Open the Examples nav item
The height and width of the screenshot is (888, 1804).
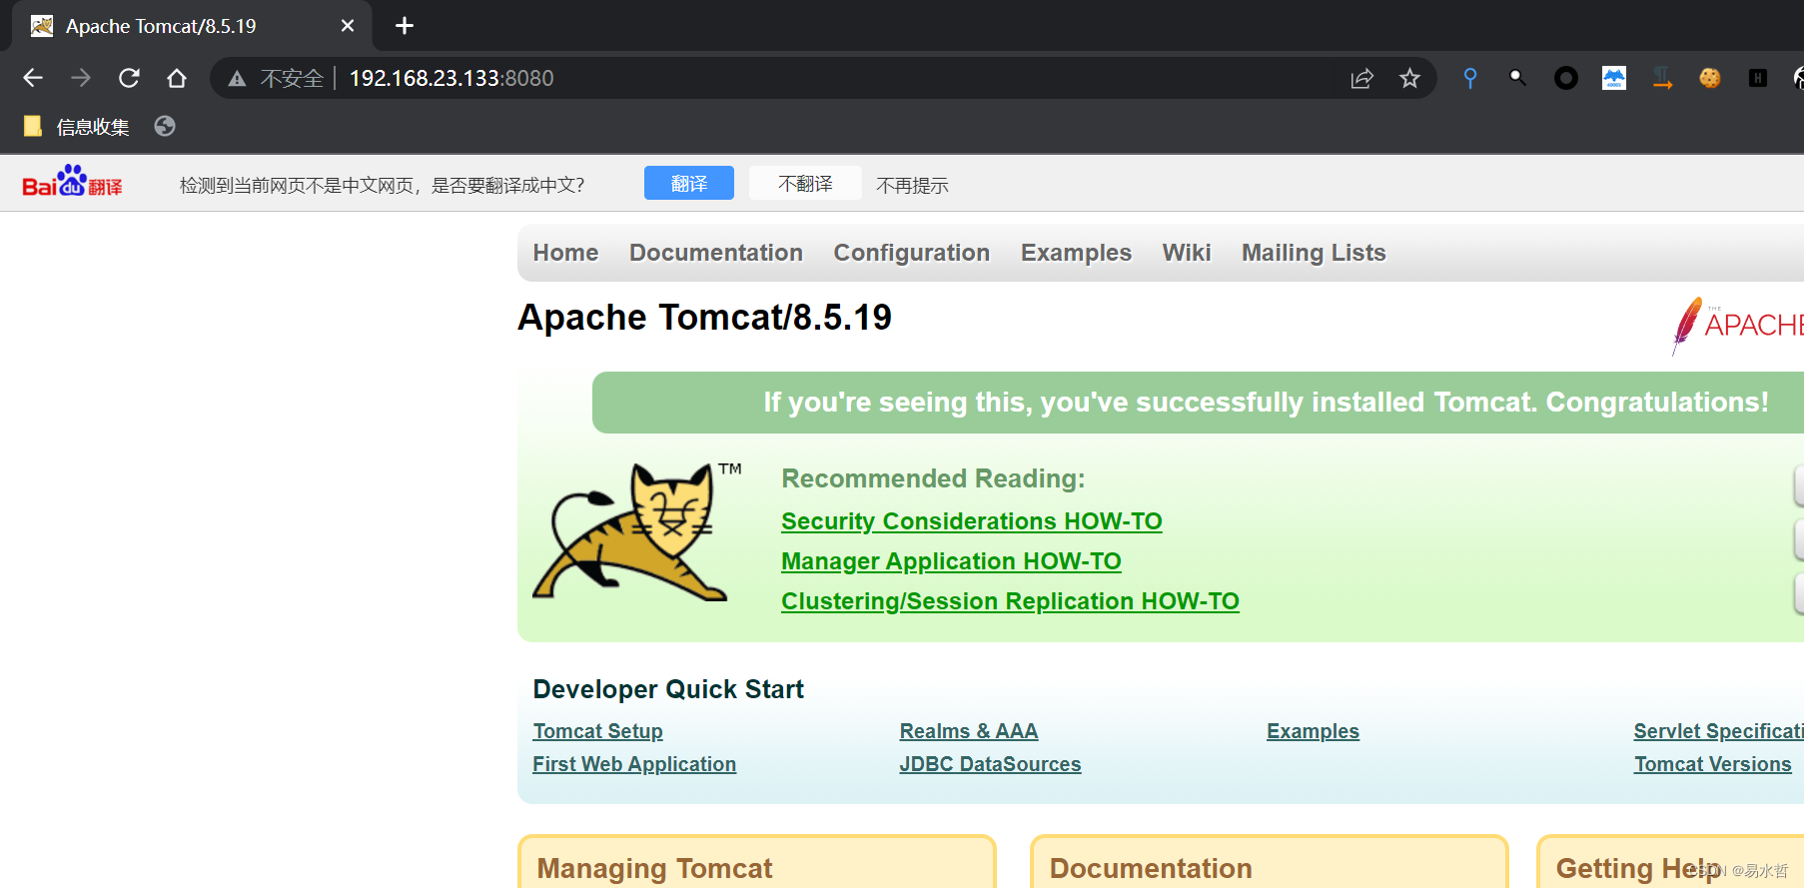coord(1076,253)
